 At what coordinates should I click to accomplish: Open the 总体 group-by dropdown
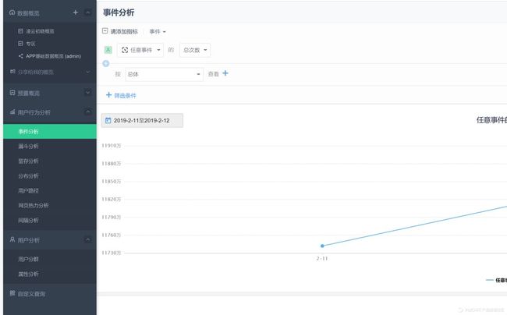point(164,74)
